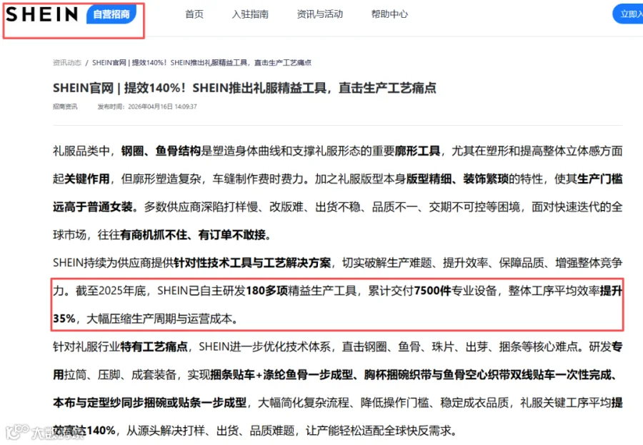
Task: Click the text 捆条贴车+涤纶鱼骨一步成型
Action: coord(281,375)
